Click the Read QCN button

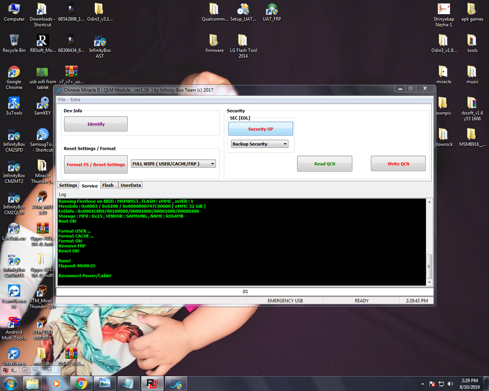point(325,164)
